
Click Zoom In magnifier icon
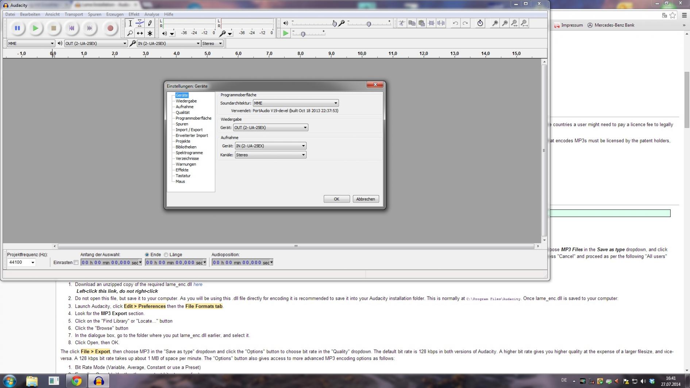495,23
